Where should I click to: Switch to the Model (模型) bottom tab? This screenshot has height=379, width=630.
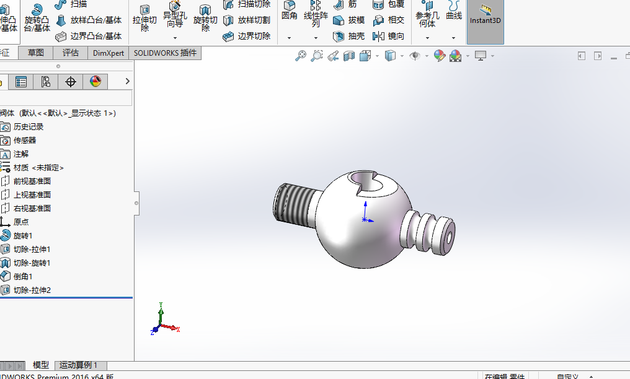pos(40,365)
